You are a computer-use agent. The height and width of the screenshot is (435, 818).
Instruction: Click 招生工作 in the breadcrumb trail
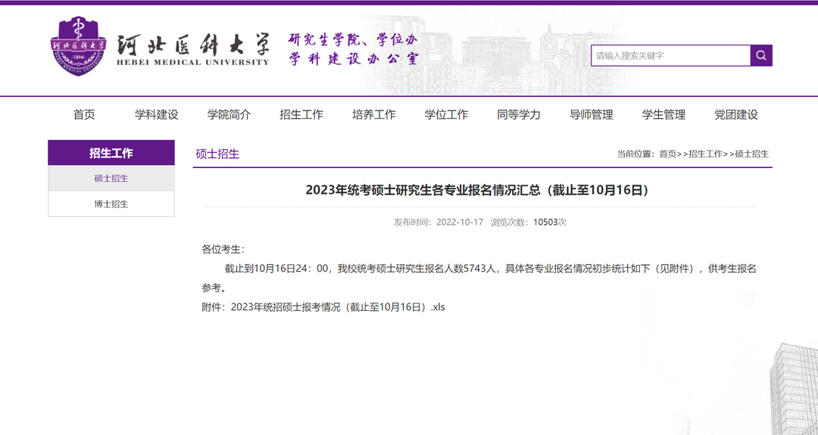point(705,154)
